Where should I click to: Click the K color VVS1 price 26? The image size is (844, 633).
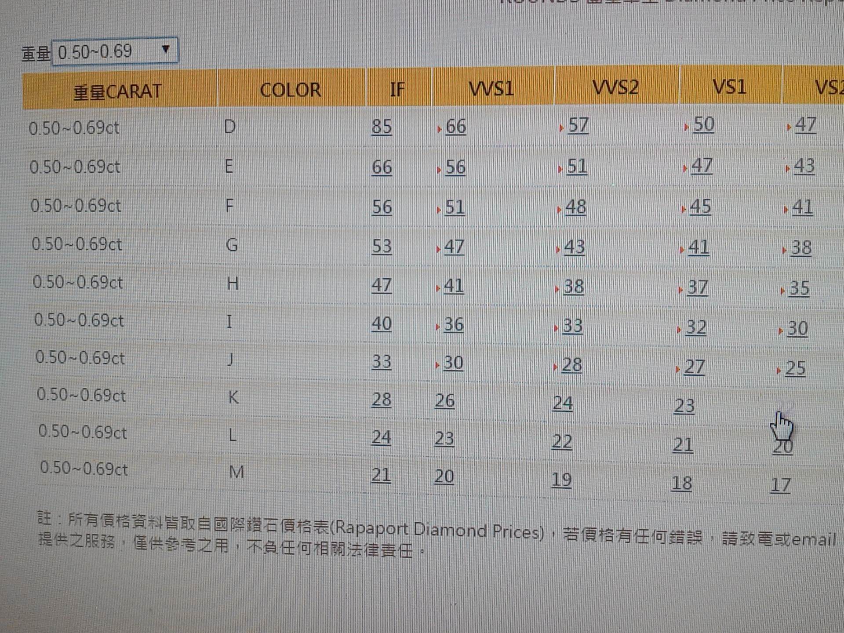[x=444, y=401]
